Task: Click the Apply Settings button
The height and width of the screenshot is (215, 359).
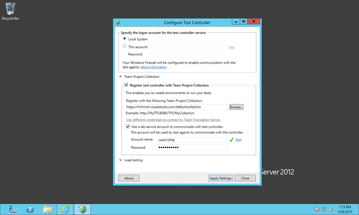Action: click(x=220, y=178)
